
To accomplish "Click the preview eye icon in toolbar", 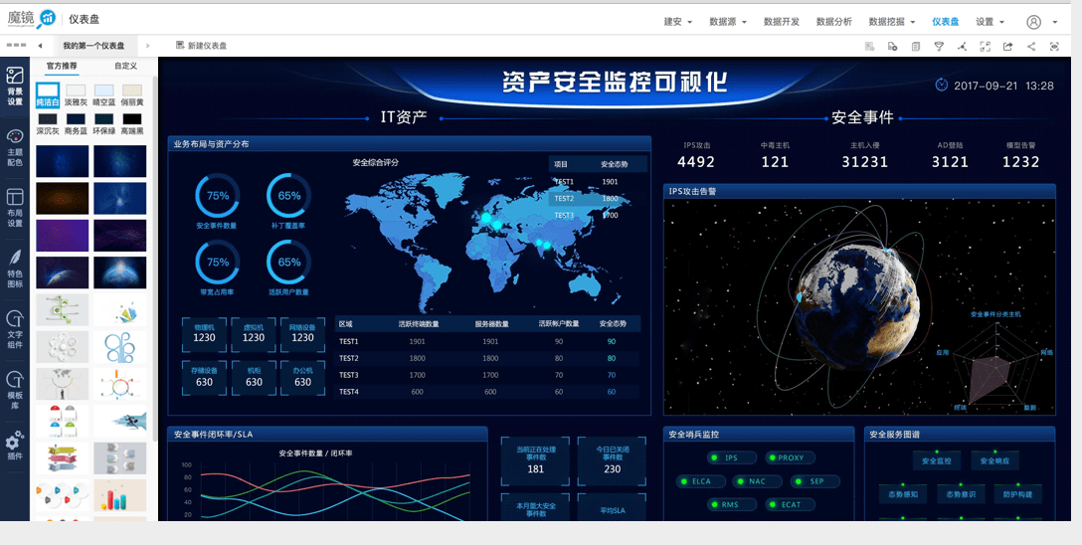I will [1054, 46].
